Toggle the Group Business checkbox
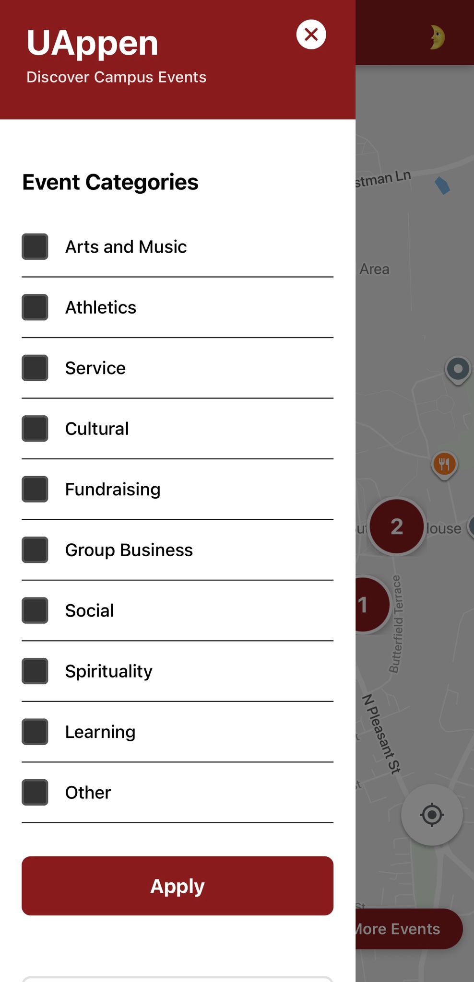 click(x=35, y=550)
